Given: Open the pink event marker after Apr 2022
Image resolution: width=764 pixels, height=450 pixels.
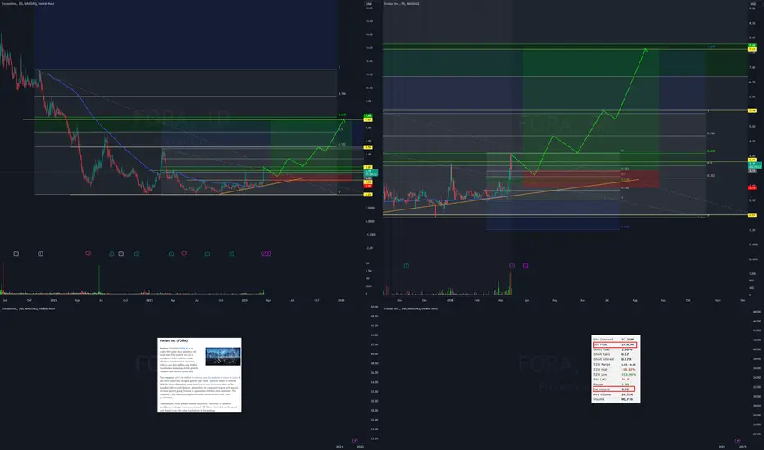Looking at the screenshot, I should click(89, 254).
